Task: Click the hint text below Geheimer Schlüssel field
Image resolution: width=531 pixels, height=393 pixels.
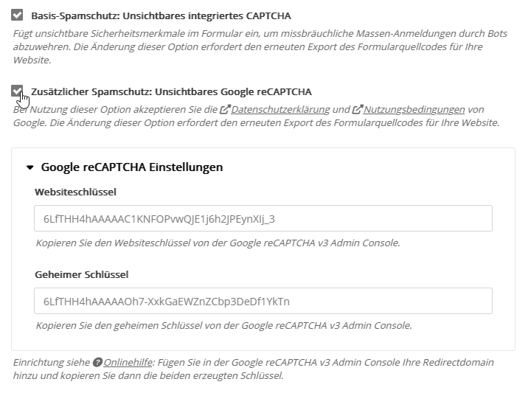Action: point(223,325)
